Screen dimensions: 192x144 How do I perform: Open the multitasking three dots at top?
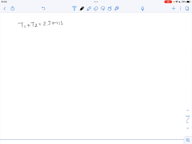click(96, 2)
